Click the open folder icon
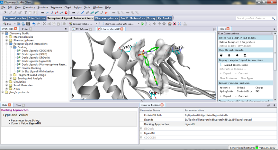The height and width of the screenshot is (150, 278). [19, 24]
